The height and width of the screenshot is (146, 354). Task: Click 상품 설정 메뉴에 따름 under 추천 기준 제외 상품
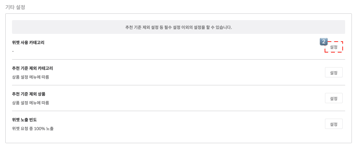(30, 103)
